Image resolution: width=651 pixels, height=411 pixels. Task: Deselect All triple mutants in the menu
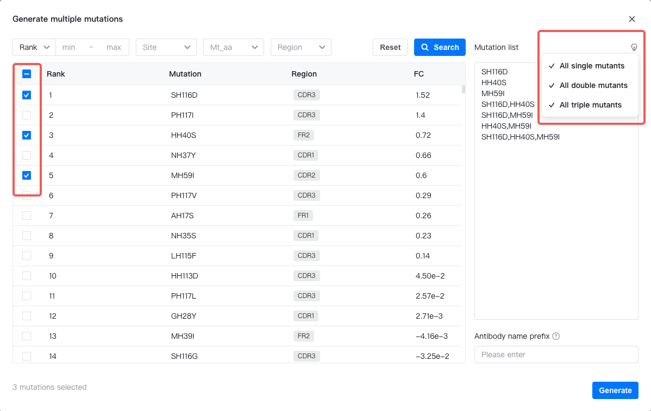tap(590, 105)
